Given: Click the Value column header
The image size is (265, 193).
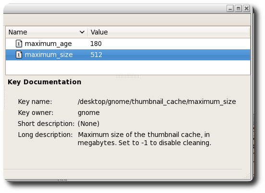Looking at the screenshot, I should click(x=169, y=32).
